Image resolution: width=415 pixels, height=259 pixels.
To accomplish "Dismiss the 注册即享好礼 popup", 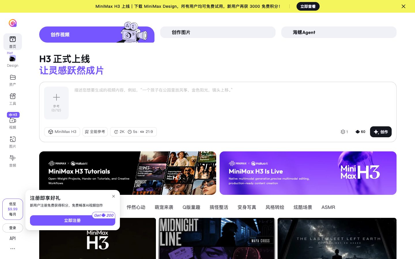I will tap(114, 196).
